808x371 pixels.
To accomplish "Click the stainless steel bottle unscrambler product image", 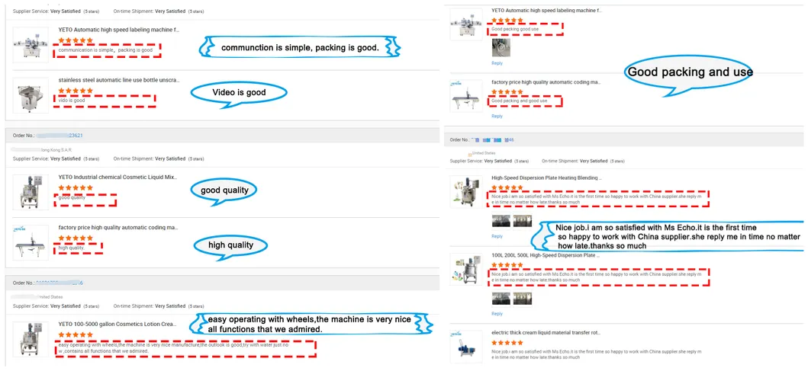I will [31, 95].
